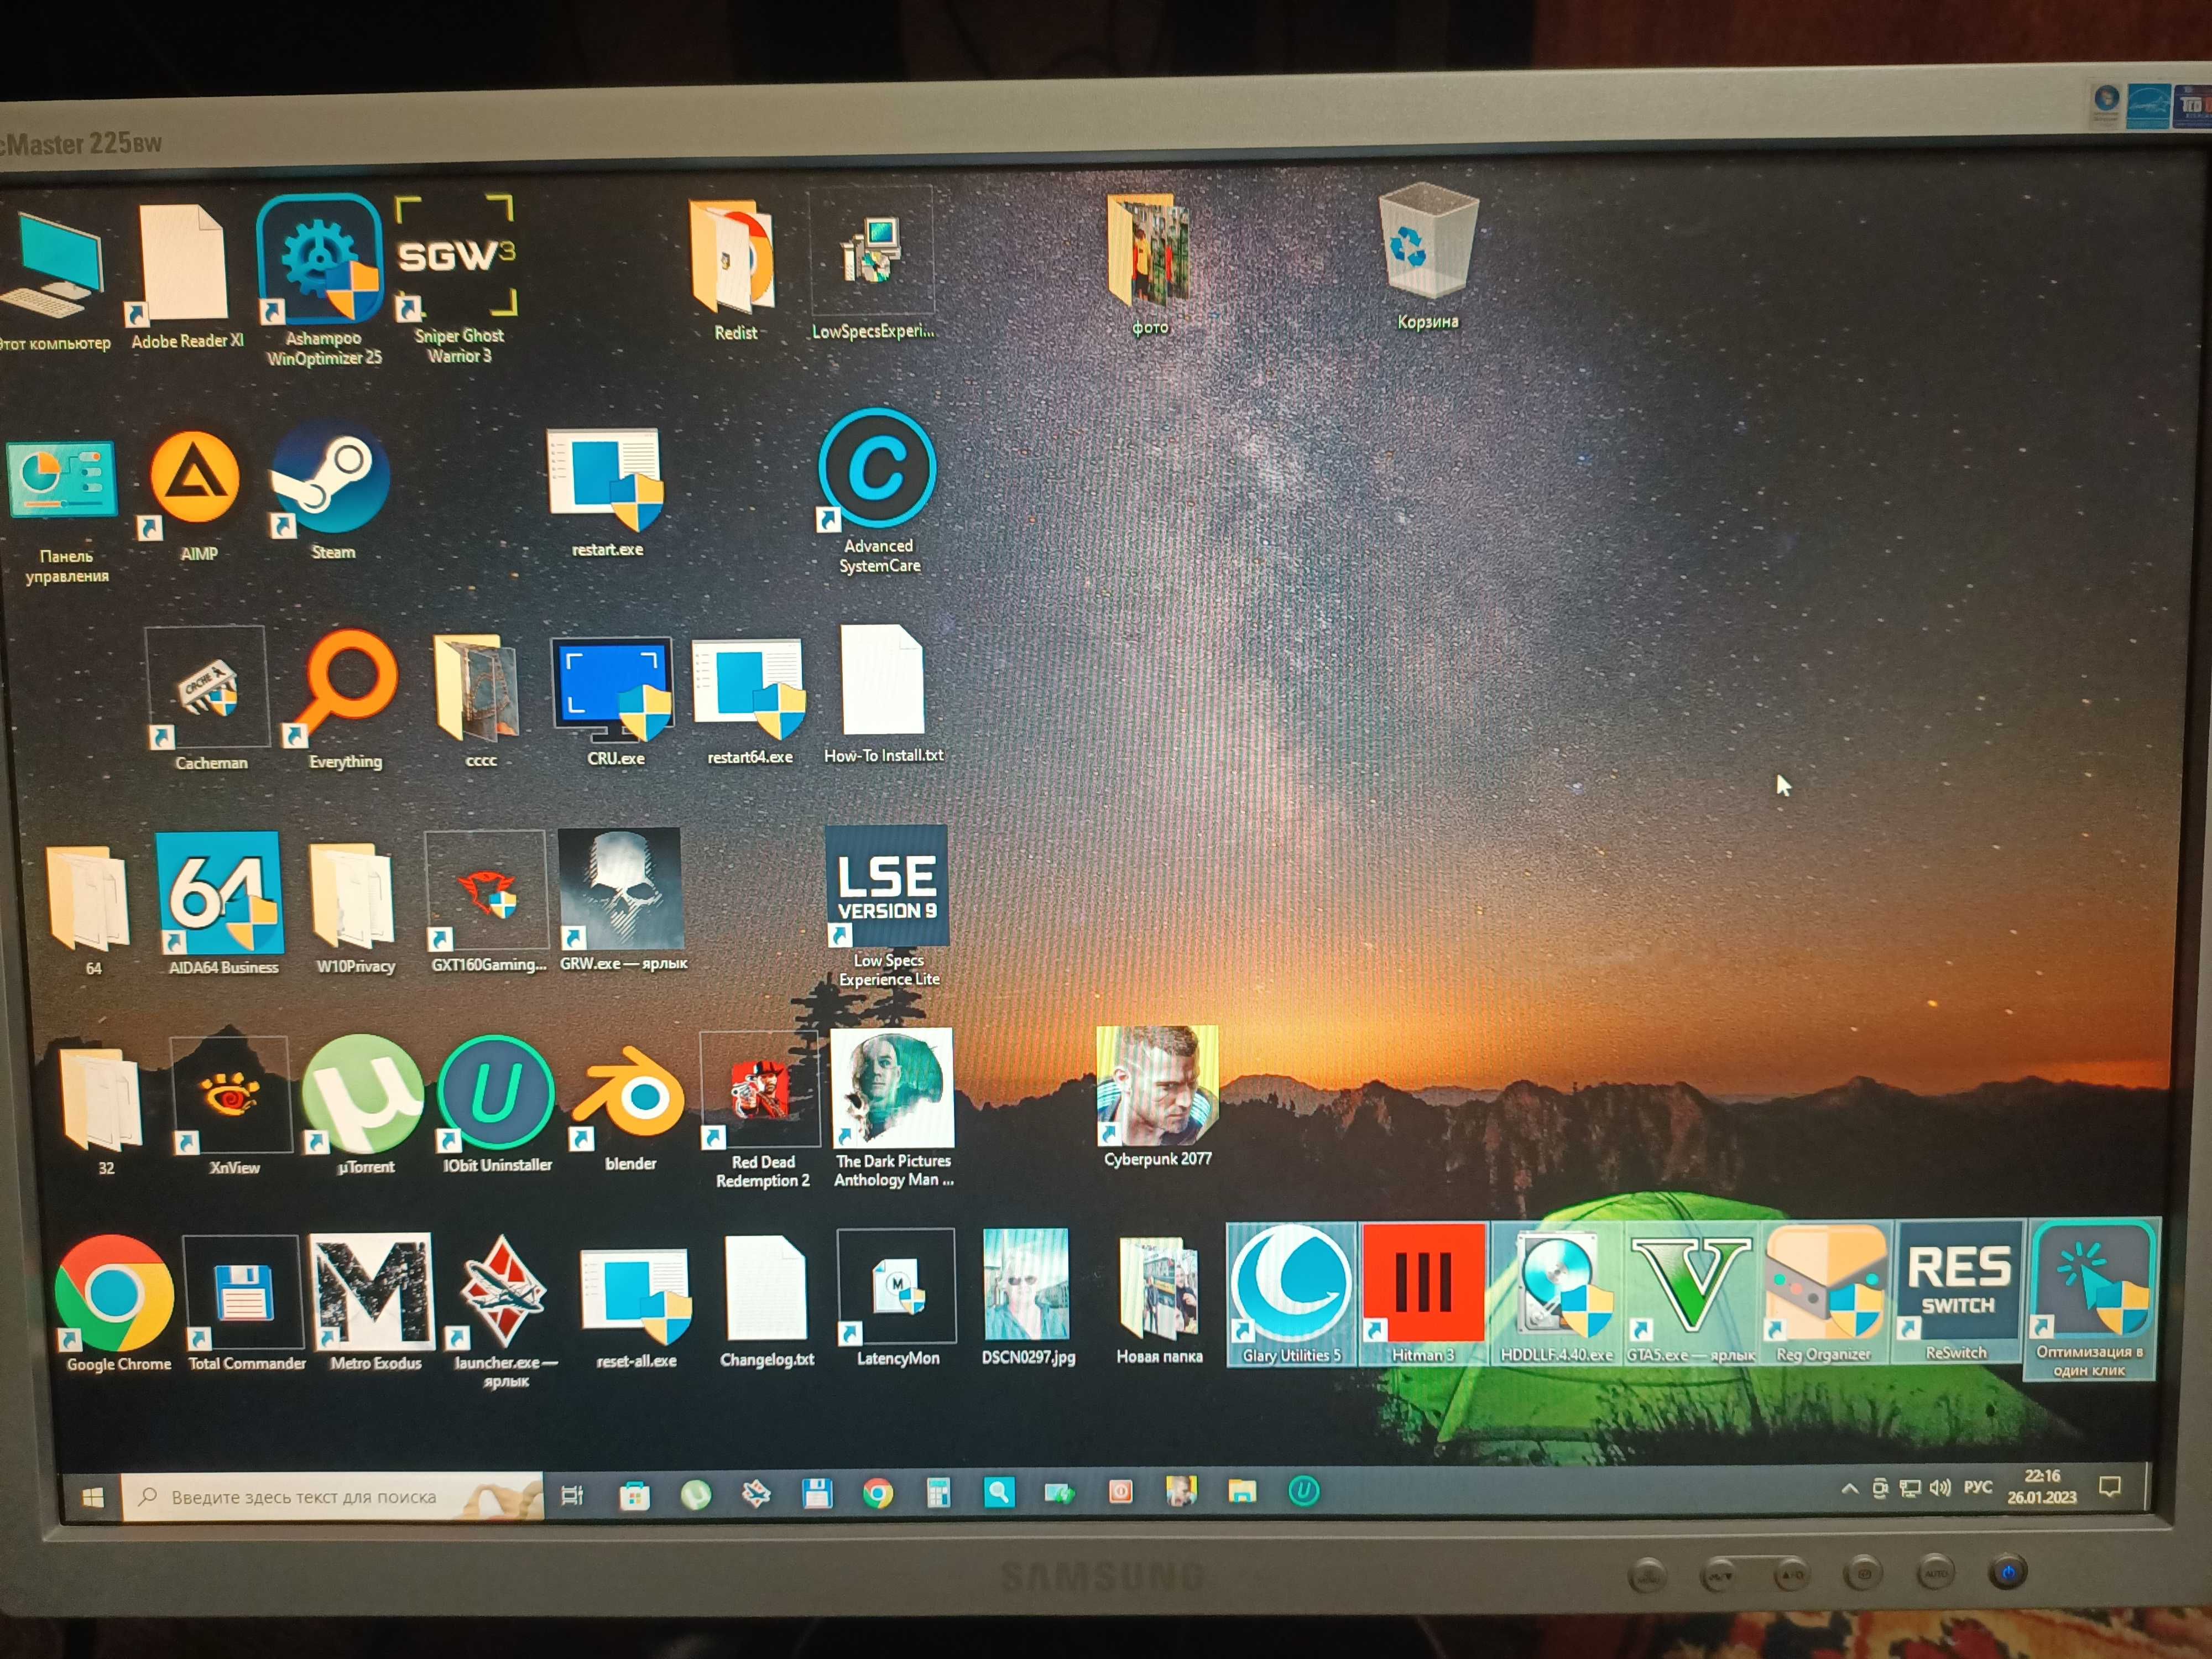Launch the AIMP player shortcut
This screenshot has width=2212, height=1659.
(x=195, y=496)
